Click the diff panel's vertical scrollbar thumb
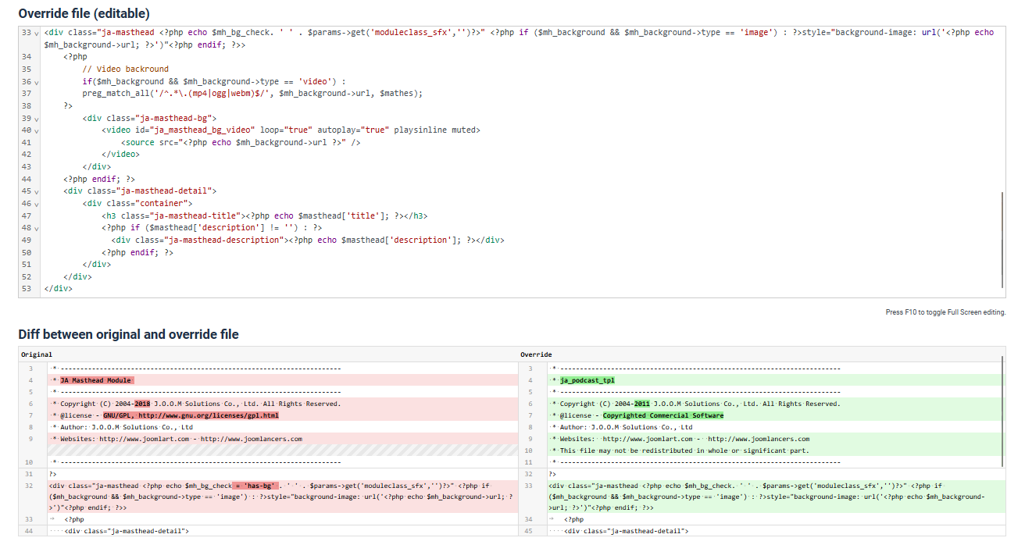 [x=1002, y=383]
